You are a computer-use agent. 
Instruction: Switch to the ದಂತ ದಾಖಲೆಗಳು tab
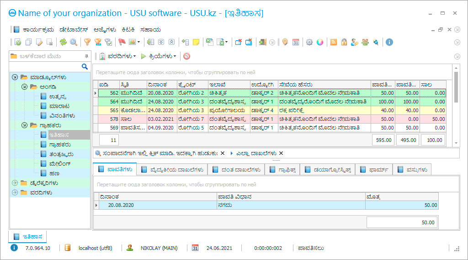[x=236, y=170]
